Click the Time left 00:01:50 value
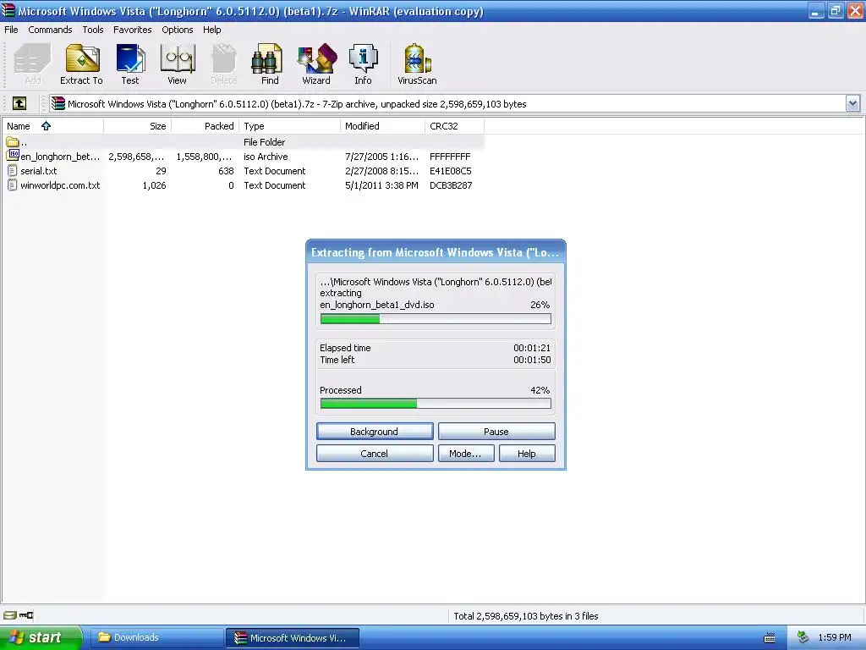 532,360
